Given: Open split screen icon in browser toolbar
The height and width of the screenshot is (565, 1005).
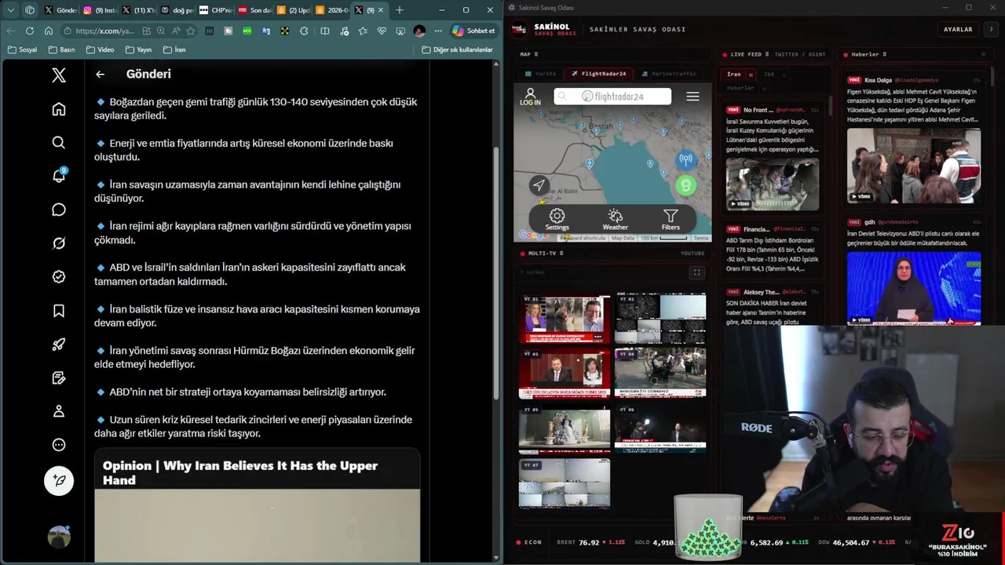Looking at the screenshot, I should click(324, 31).
